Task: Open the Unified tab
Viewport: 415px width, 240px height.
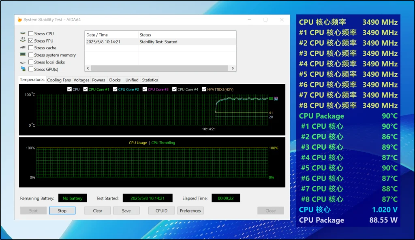Action: point(132,80)
